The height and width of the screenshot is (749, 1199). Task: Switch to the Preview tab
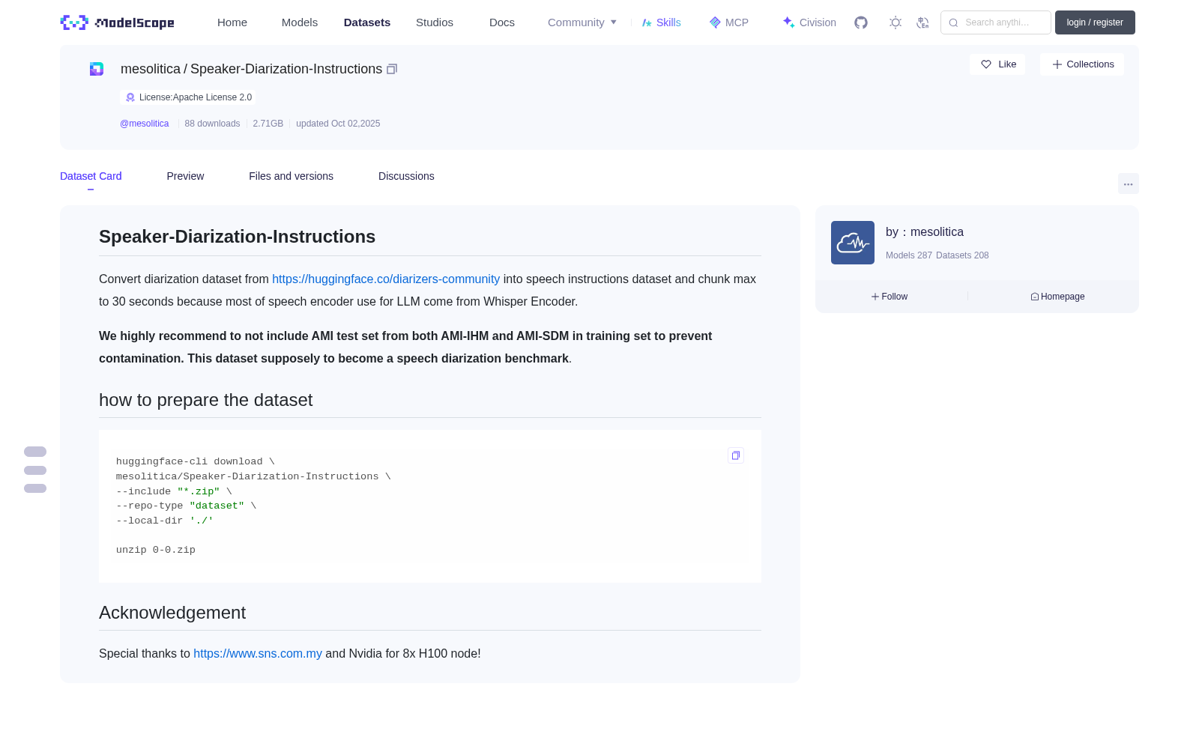pyautogui.click(x=185, y=176)
